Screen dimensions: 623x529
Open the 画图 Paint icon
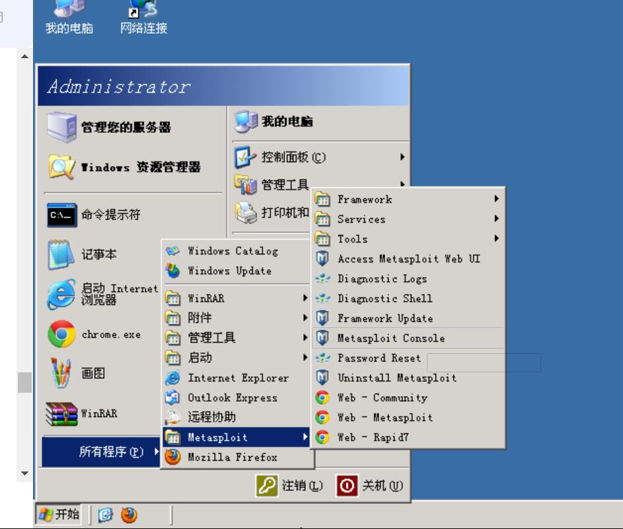[61, 373]
